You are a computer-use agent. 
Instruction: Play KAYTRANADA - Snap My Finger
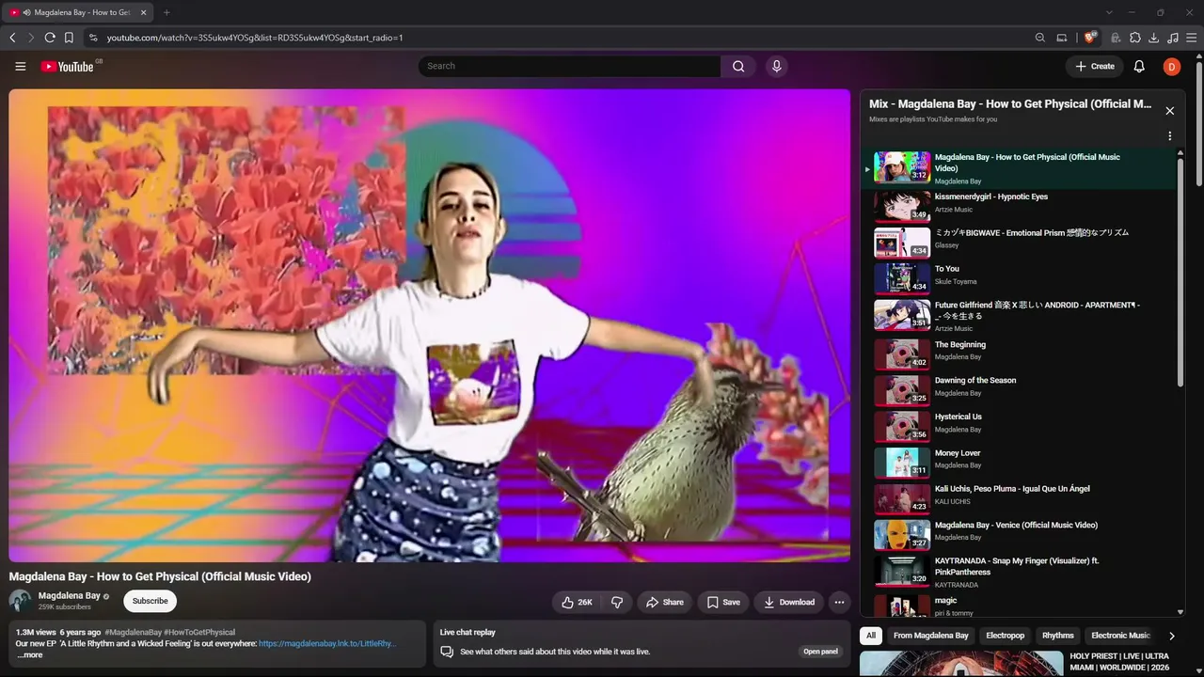point(1020,571)
